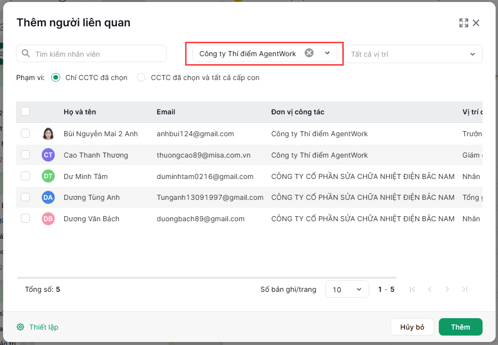Click the magnifier search icon
The image size is (498, 345).
(x=26, y=53)
